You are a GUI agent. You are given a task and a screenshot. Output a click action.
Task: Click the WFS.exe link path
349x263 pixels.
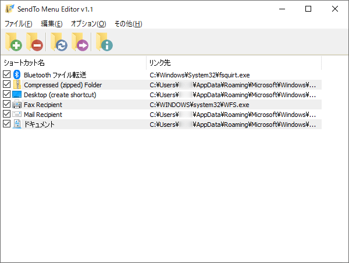[200, 105]
